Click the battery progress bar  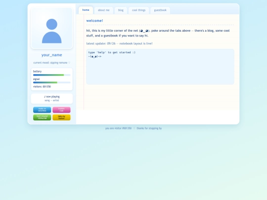tap(52, 75)
